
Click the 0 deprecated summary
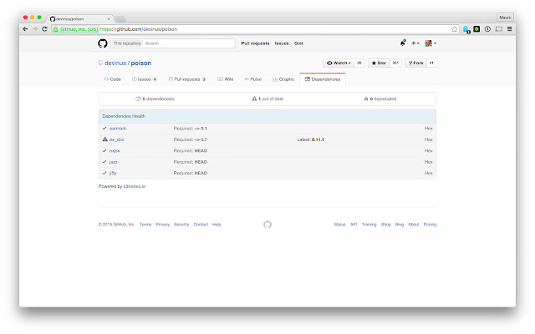(380, 99)
